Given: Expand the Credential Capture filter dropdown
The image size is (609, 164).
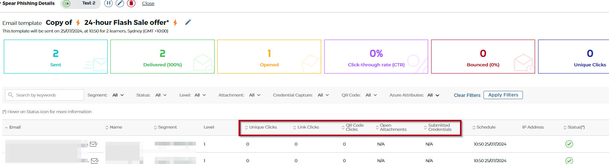Looking at the screenshot, I should (323, 95).
